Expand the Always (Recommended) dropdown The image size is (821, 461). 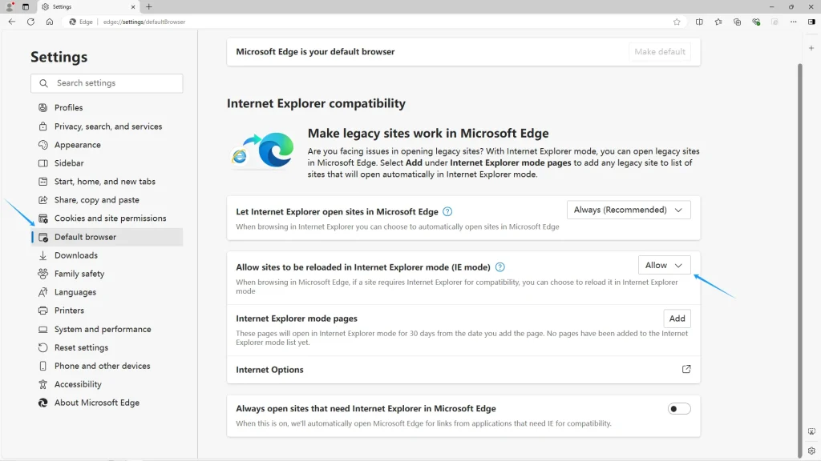coord(629,210)
